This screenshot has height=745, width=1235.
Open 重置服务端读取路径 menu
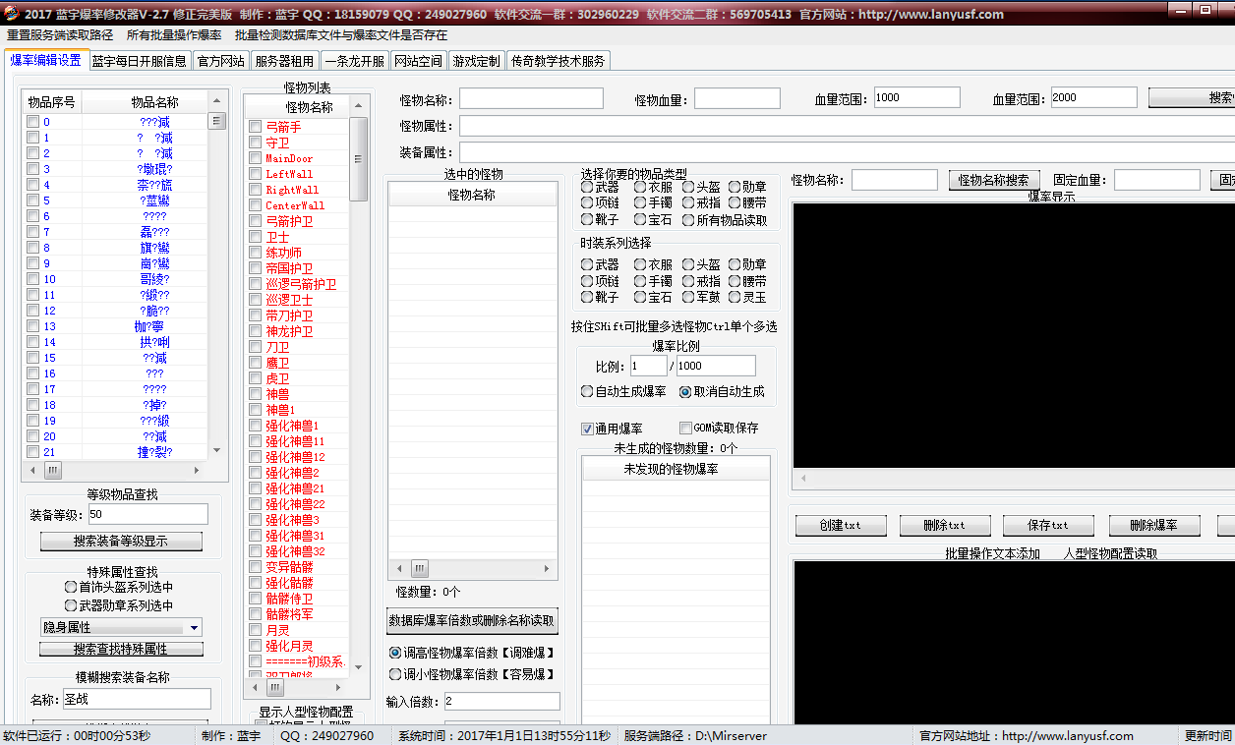60,34
